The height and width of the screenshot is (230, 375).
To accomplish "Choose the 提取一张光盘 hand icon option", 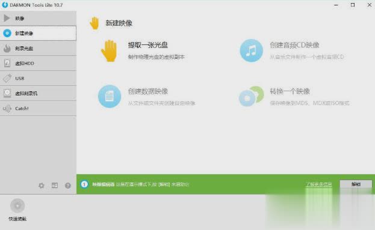I will [x=110, y=50].
